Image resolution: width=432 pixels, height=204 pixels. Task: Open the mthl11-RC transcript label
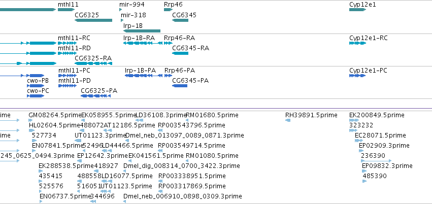(x=74, y=38)
